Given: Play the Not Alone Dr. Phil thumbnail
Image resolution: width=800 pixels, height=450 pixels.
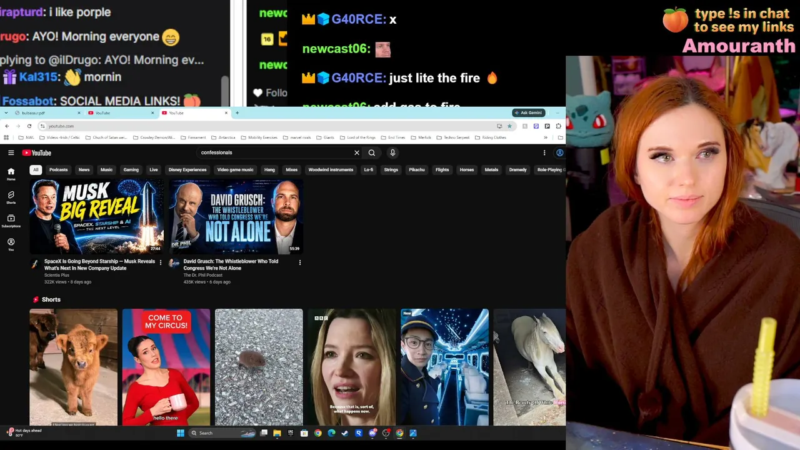Looking at the screenshot, I should pyautogui.click(x=236, y=216).
